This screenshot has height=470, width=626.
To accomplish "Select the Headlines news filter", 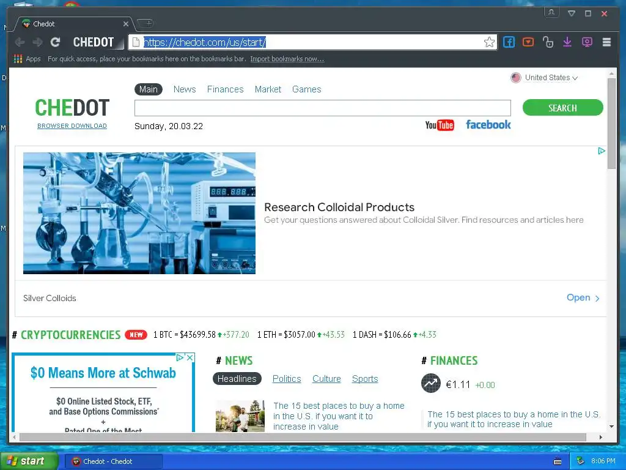I will click(237, 378).
